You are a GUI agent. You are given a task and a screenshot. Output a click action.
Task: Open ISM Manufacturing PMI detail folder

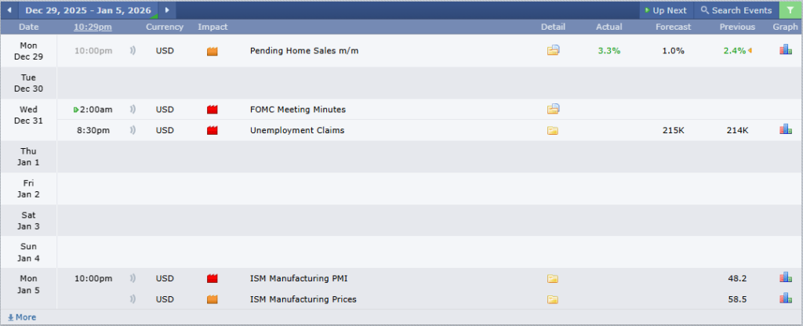pos(553,278)
